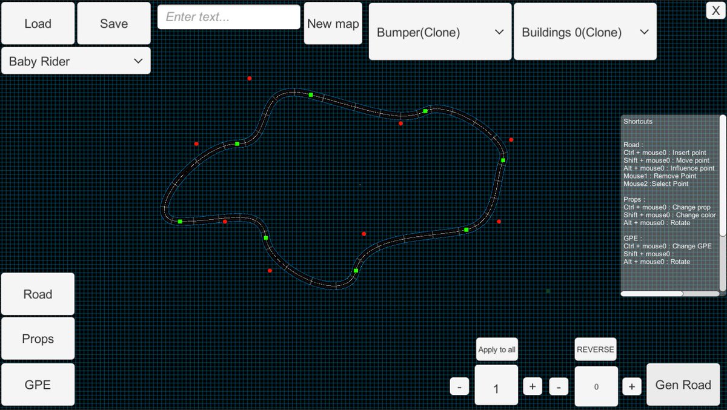Screen dimensions: 727x410
Task: Switch to Road mode
Action: [x=38, y=294]
